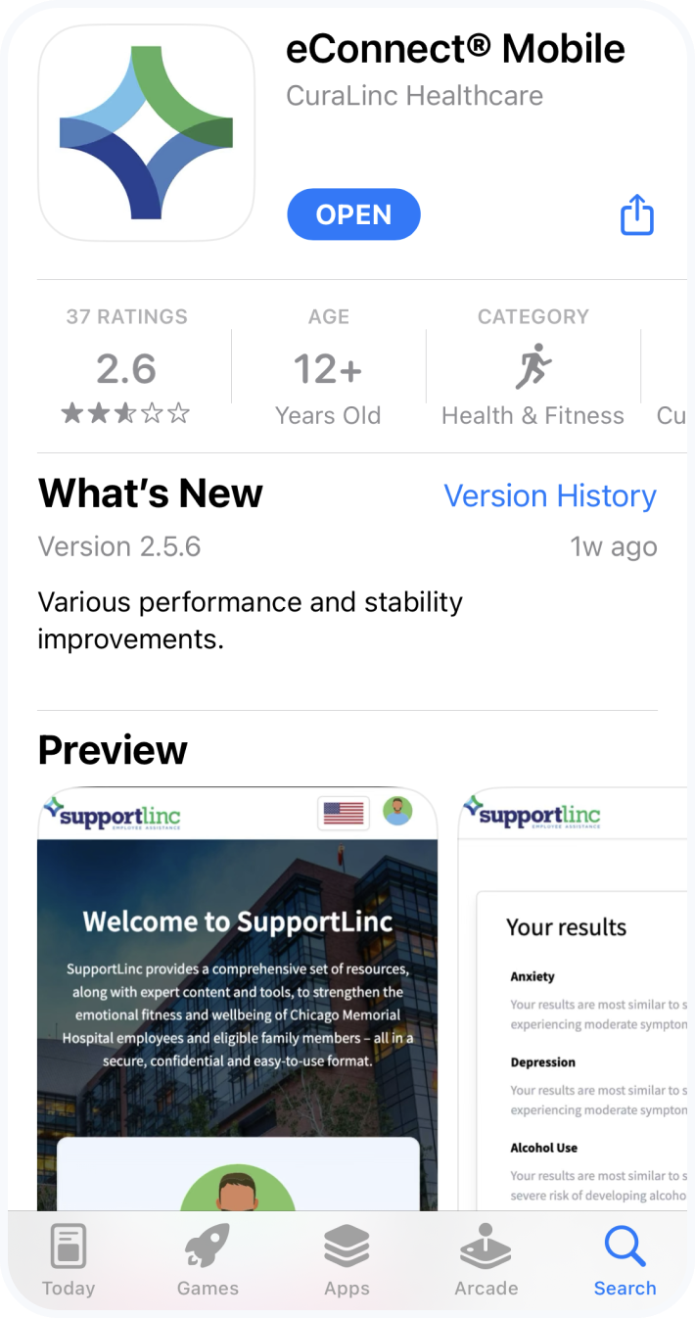Screen dimensions: 695x1318
Task: Tap the 2.6 ratings score
Action: (126, 369)
